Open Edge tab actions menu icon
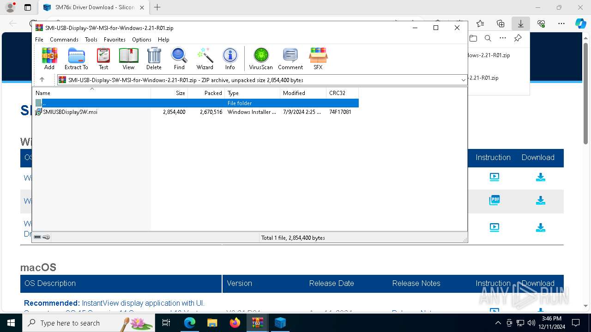Image resolution: width=591 pixels, height=332 pixels. [28, 7]
